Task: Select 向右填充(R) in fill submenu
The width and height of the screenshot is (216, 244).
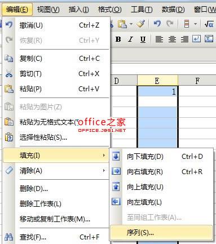Action: [x=161, y=172]
